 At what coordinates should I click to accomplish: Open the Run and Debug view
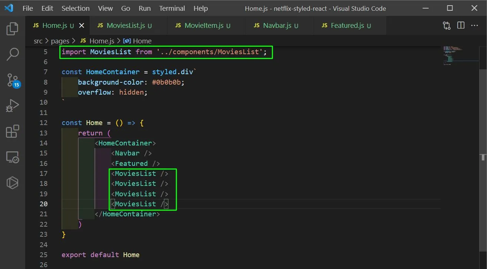tap(12, 106)
